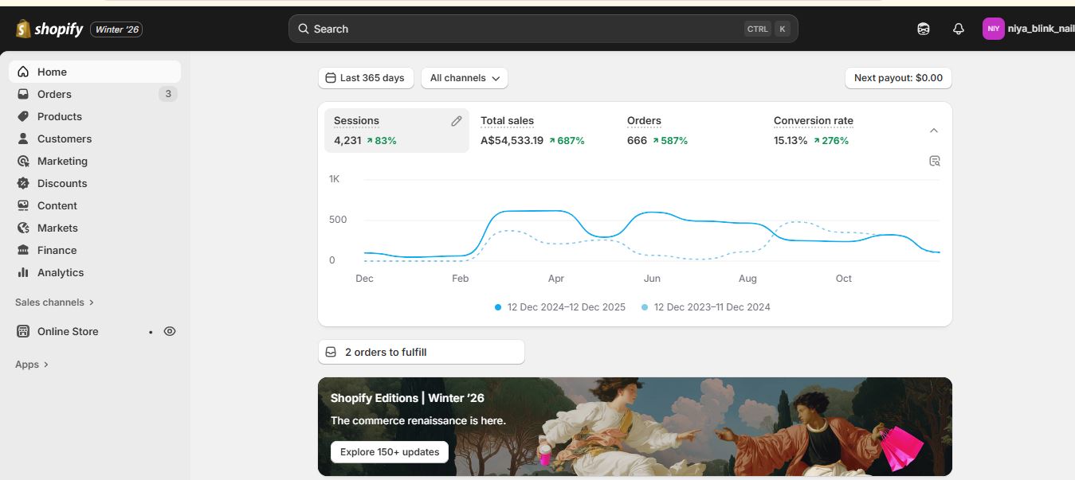Open Finance in the sidebar
This screenshot has width=1075, height=480.
coord(95,250)
